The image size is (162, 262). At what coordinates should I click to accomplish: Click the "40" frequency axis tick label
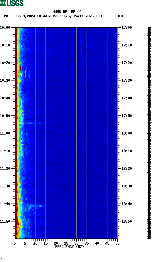click(97, 243)
